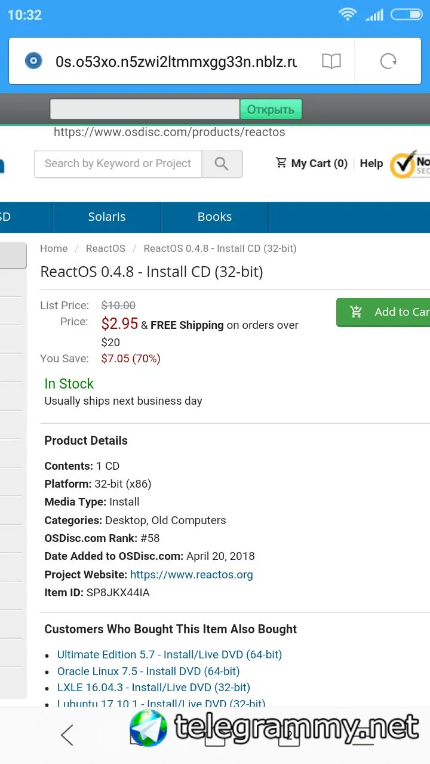Open the Books category tab

tap(214, 217)
